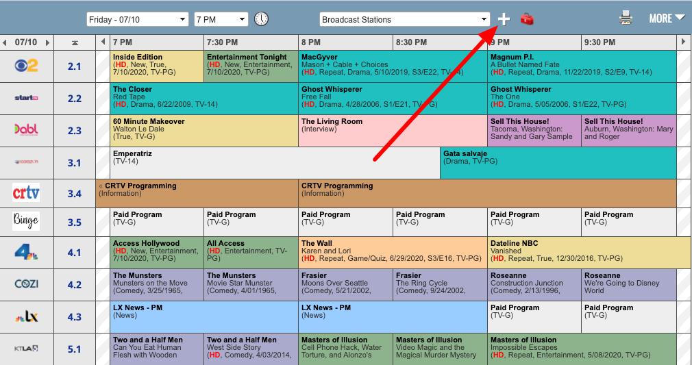Open the red toolbox icon
The height and width of the screenshot is (365, 692).
point(526,19)
